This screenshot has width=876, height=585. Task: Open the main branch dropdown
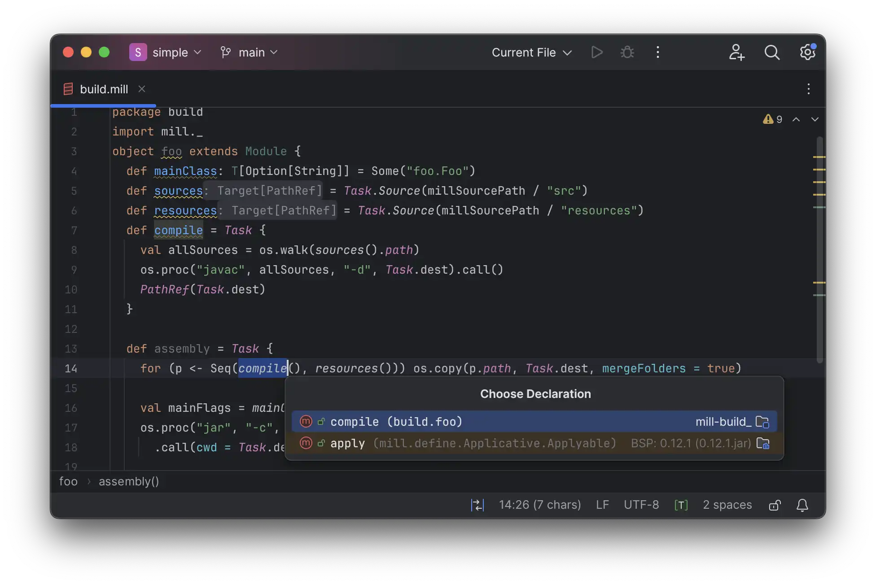click(x=250, y=52)
